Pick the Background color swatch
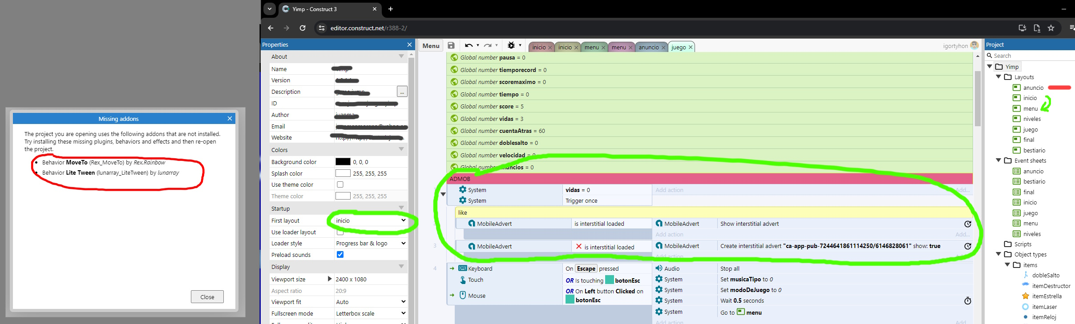Screen dimensions: 1075x324 click(343, 162)
